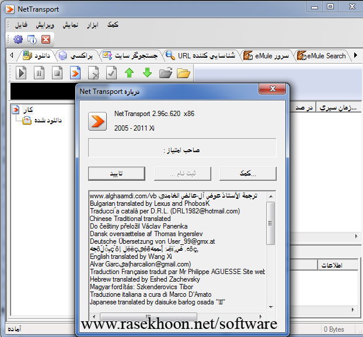Switch to پراکسي tab
Screen dimensions: 363x337
coord(76,56)
